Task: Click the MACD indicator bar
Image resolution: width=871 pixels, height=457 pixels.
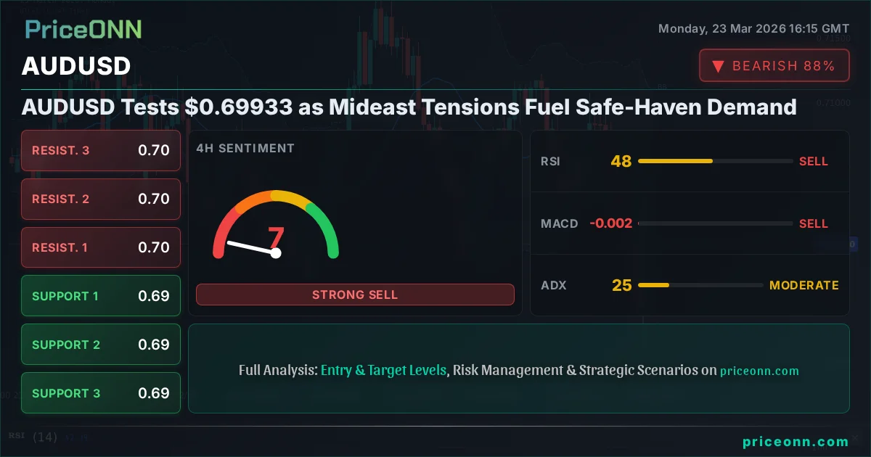Action: point(715,223)
